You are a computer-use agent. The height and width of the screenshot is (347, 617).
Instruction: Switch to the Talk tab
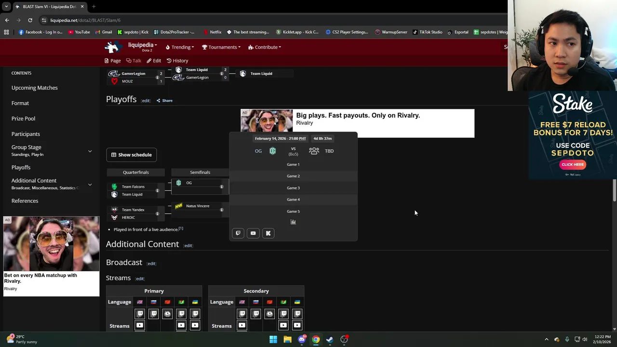tap(134, 61)
